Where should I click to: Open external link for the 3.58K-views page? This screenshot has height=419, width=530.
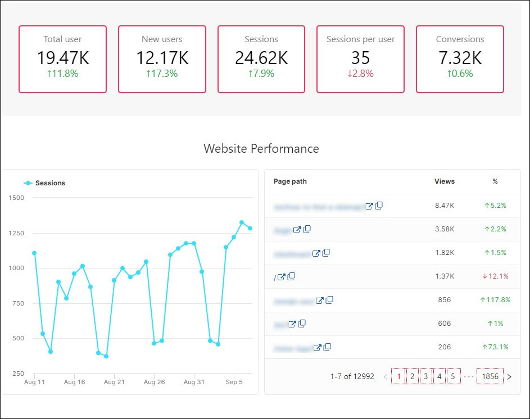297,230
